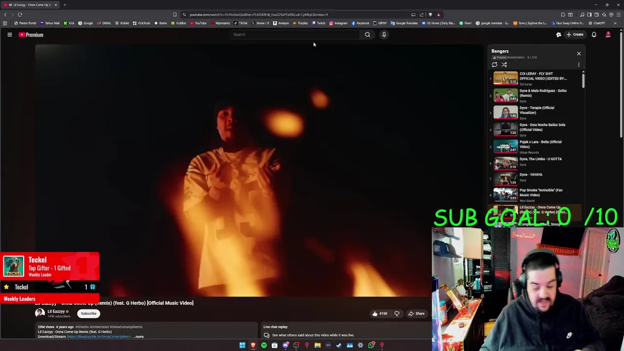This screenshot has height=351, width=624.
Task: Open the Instagram bookmark
Action: (x=339, y=23)
